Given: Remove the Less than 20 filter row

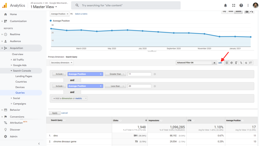Looking at the screenshot, I should pos(155,86).
